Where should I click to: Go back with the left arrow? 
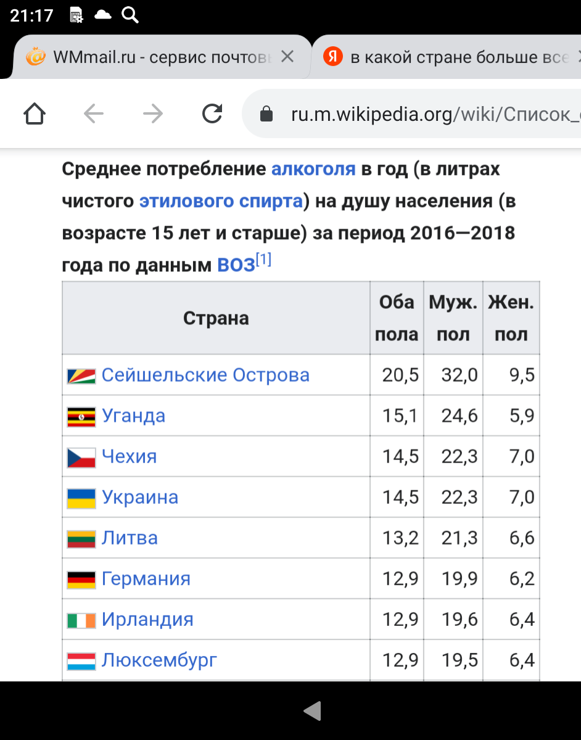[94, 113]
